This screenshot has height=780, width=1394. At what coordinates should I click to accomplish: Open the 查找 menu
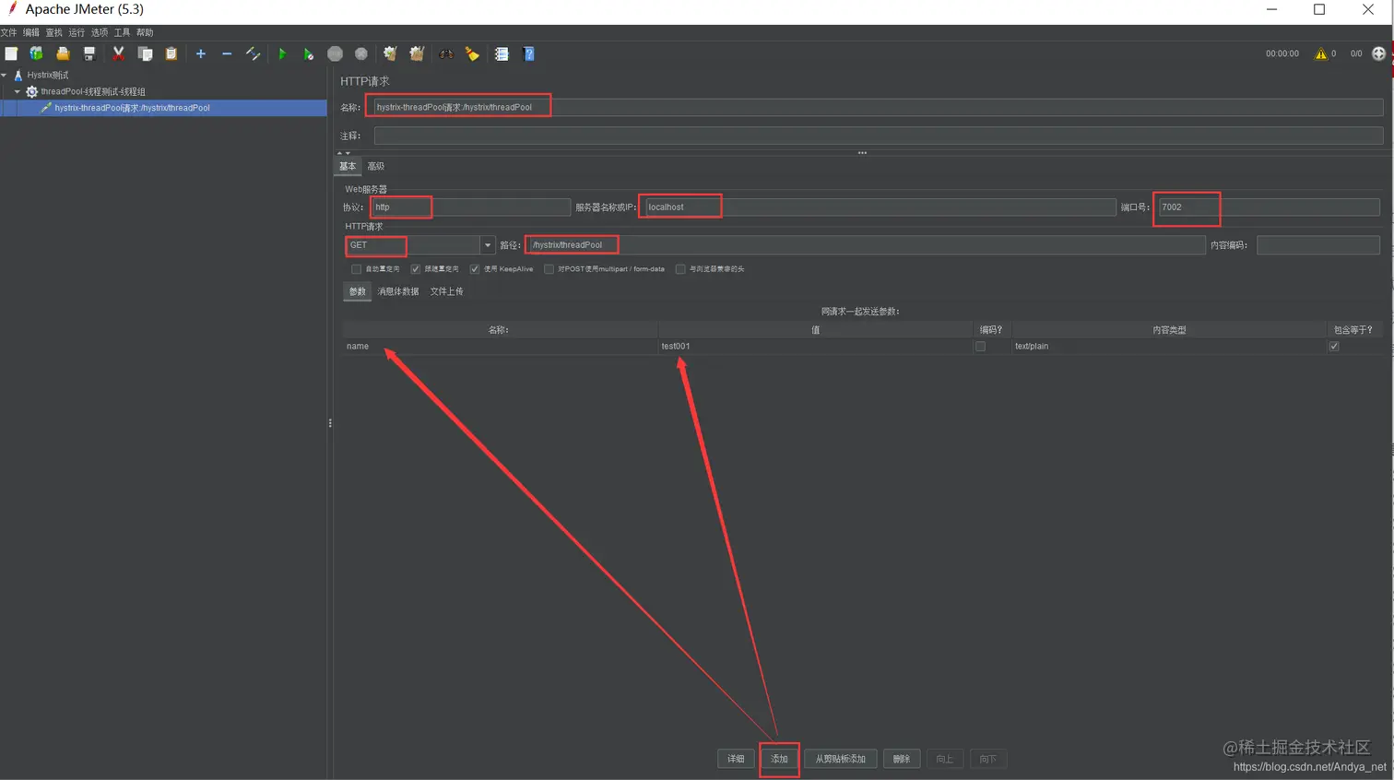[x=54, y=32]
